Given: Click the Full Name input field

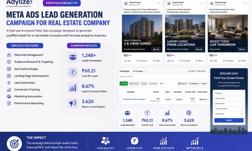Looking at the screenshot, I should [229, 93].
